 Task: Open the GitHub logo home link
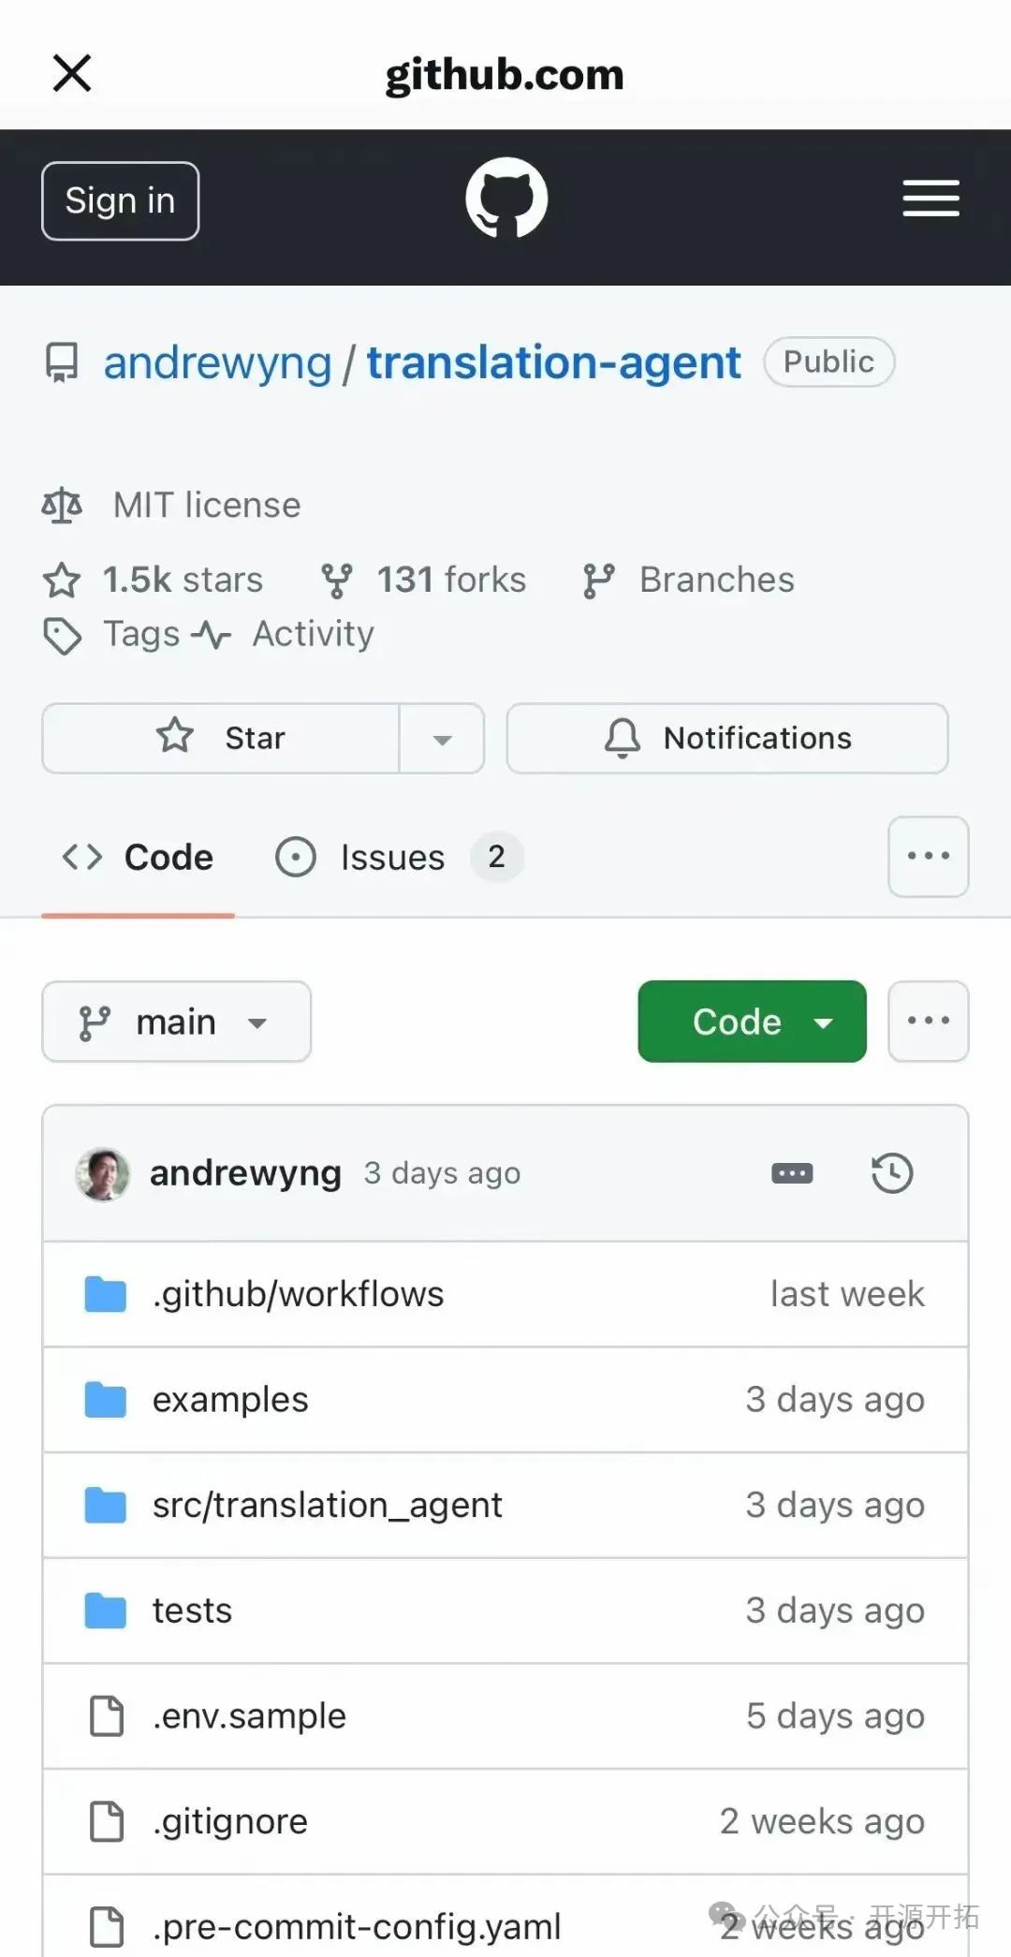(506, 198)
